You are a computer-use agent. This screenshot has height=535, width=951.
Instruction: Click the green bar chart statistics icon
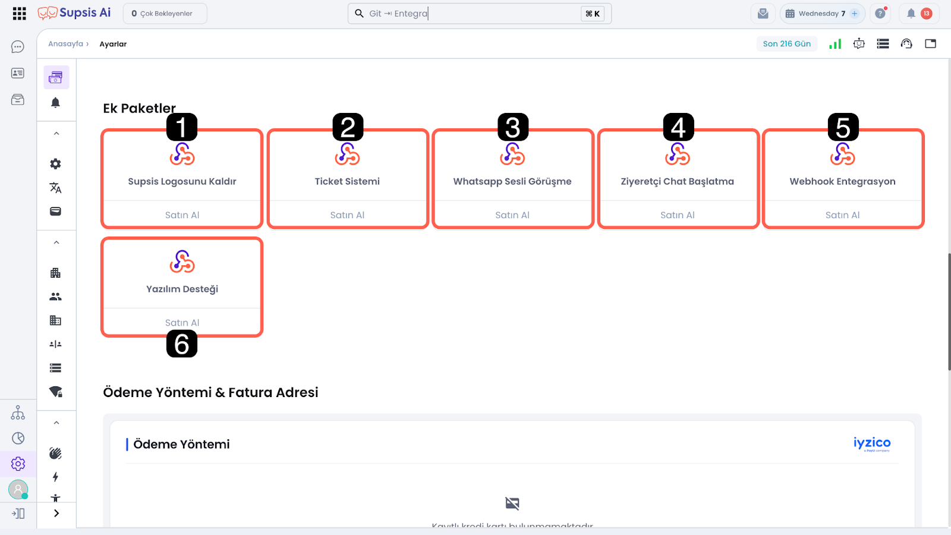835,44
